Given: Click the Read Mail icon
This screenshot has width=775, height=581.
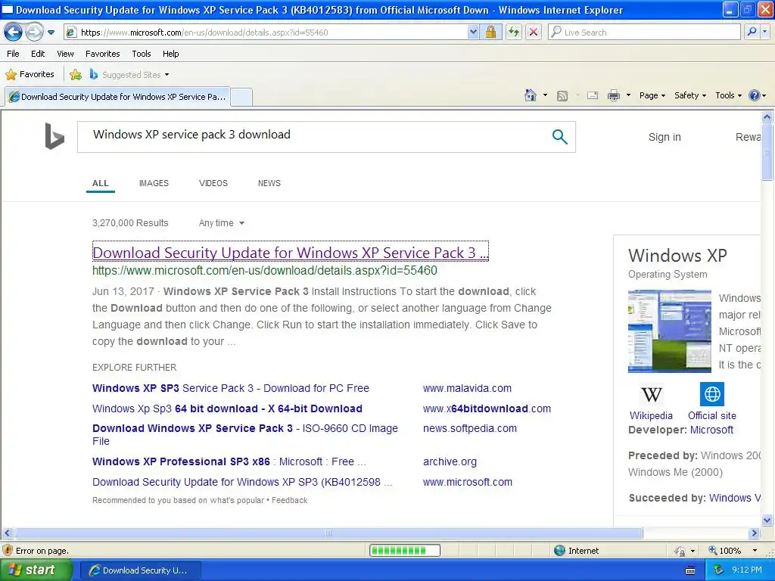Looking at the screenshot, I should click(x=593, y=95).
